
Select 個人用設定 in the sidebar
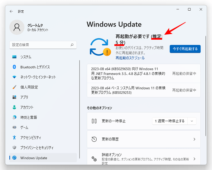(43, 87)
